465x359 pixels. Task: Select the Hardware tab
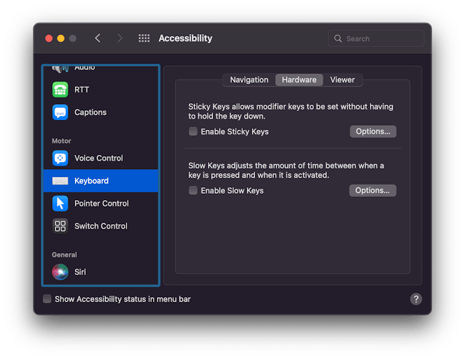tap(299, 80)
